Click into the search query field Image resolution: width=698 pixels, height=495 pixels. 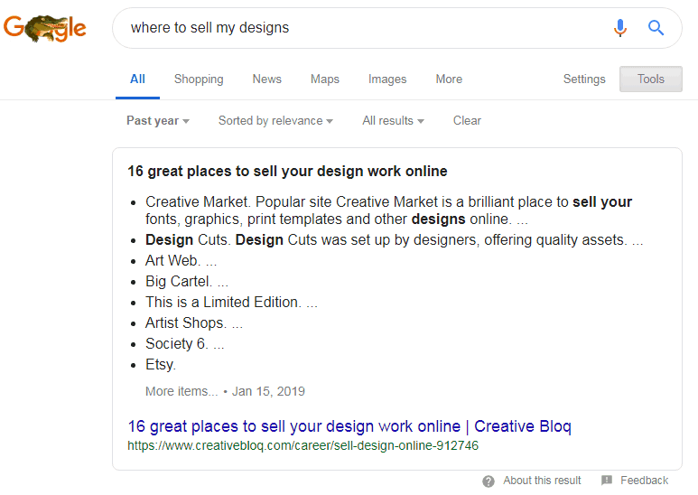pos(361,28)
